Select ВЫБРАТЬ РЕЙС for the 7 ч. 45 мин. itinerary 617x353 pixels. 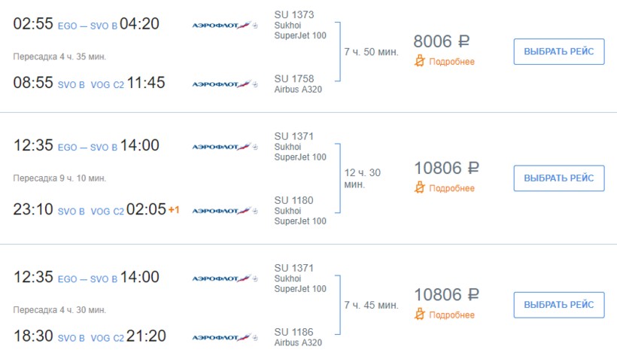pos(558,305)
